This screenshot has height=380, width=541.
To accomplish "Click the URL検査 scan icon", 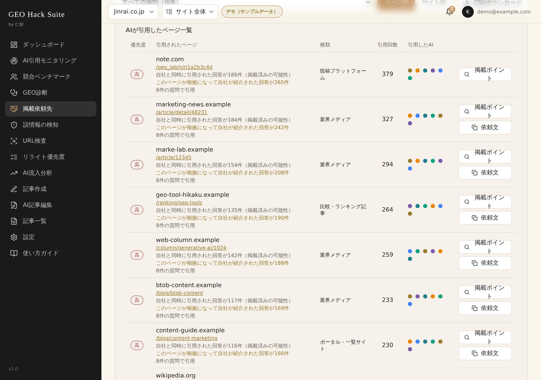I will click(x=14, y=141).
